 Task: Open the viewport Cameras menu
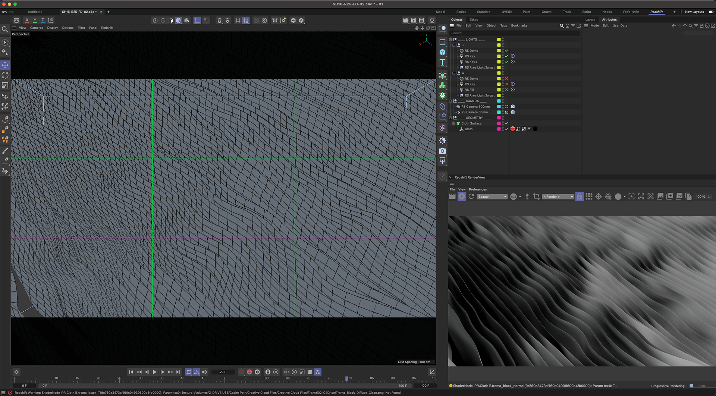pos(37,28)
